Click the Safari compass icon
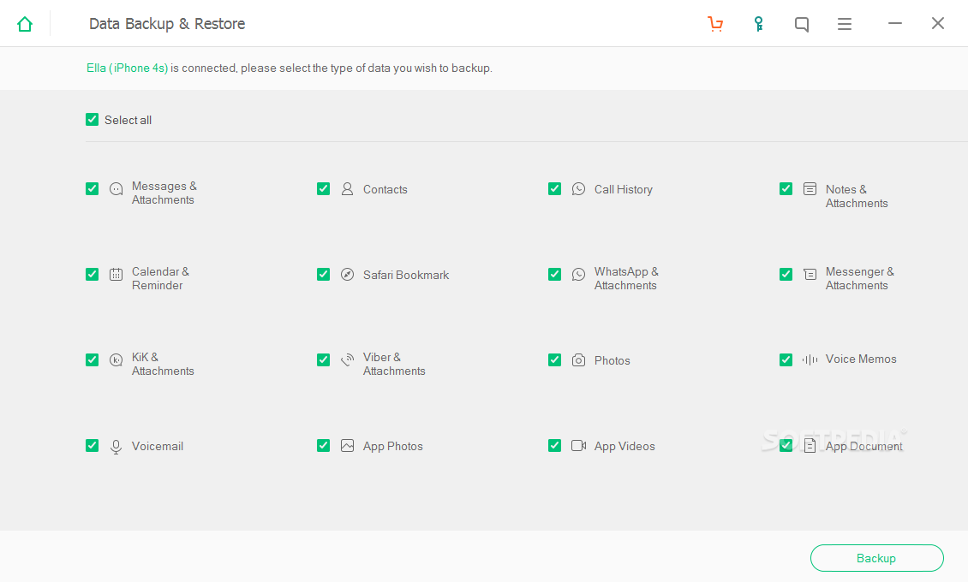 (348, 275)
